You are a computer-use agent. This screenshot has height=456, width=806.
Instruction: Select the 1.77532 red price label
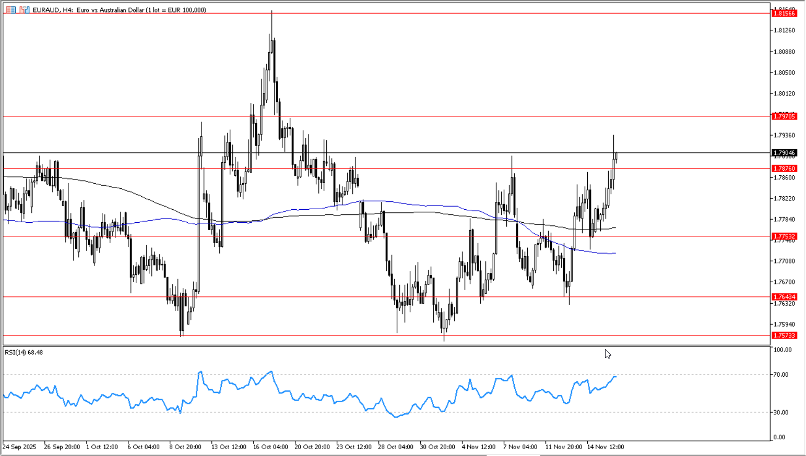[x=784, y=236]
